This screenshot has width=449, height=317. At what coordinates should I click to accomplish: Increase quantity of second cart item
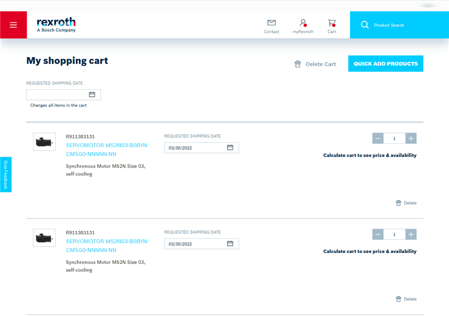[411, 234]
